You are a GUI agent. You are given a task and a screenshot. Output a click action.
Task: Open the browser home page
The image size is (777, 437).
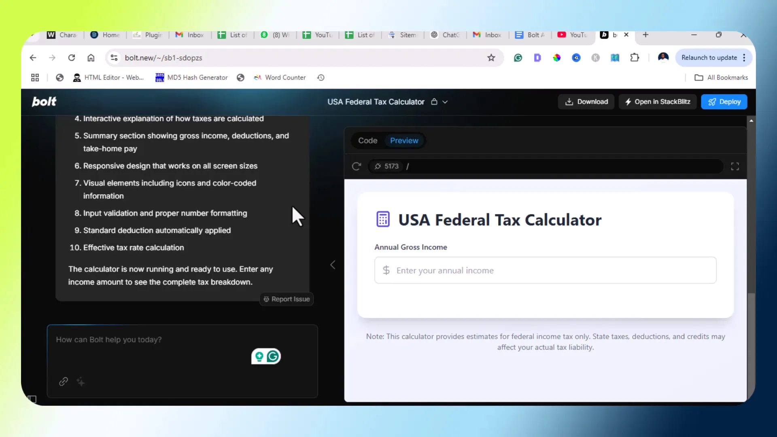(91, 58)
